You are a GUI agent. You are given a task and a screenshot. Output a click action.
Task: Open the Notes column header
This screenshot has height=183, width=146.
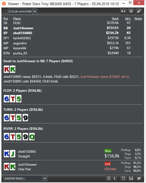(x=138, y=19)
